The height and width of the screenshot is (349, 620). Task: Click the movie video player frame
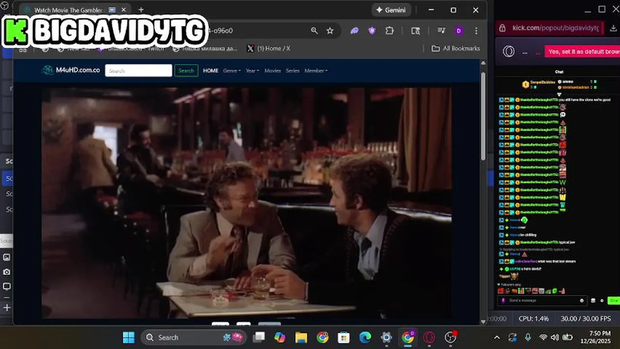point(246,203)
